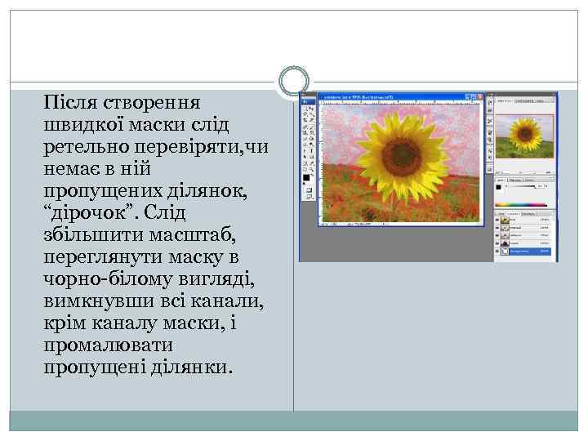Toggle visibility eye of fourth channel row
The width and height of the screenshot is (588, 441).
(x=497, y=243)
